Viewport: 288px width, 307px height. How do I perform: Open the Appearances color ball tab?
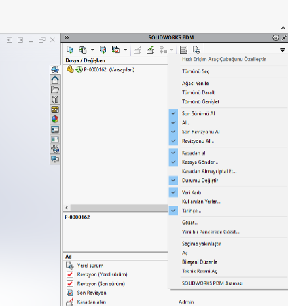[x=55, y=119]
